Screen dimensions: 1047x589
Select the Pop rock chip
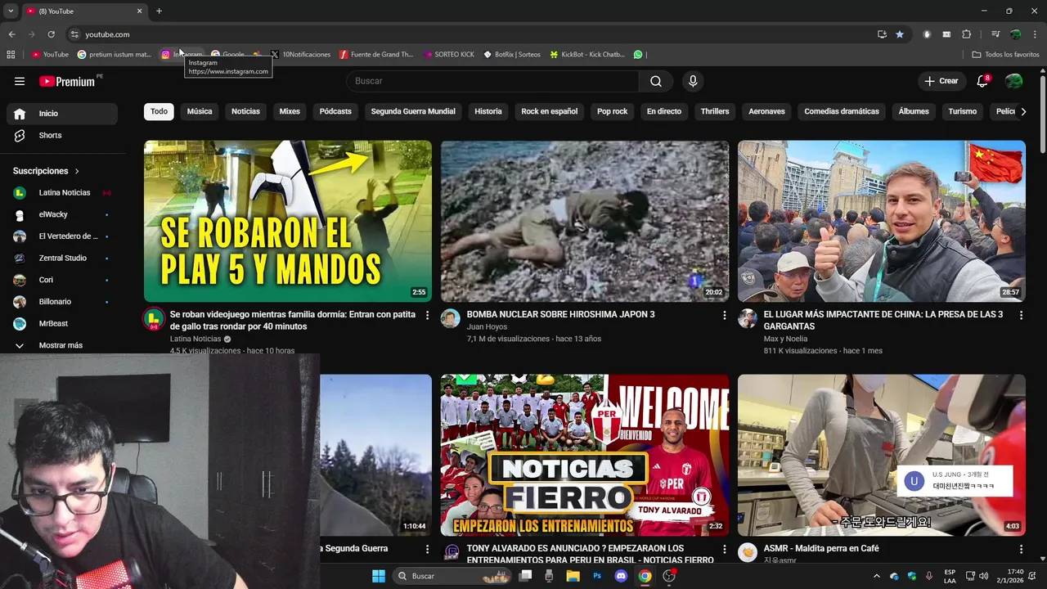[x=613, y=111]
